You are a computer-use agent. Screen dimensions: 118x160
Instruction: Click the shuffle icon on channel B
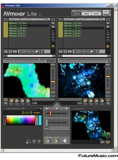click(x=108, y=19)
